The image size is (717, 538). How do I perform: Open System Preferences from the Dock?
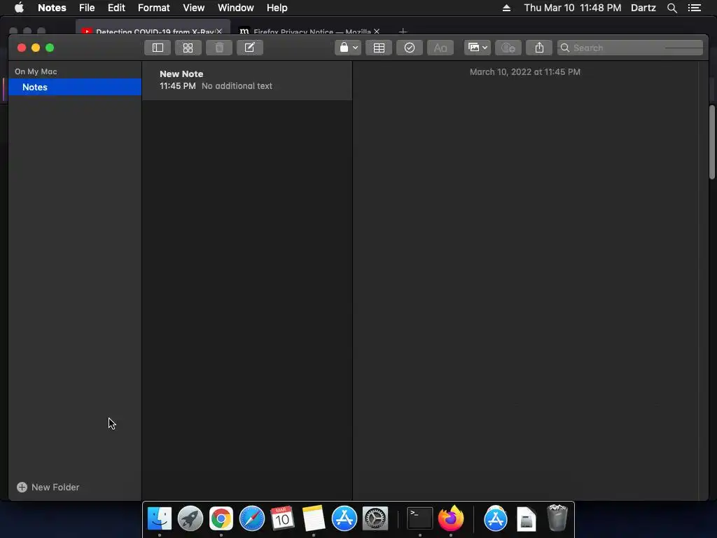coord(375,518)
